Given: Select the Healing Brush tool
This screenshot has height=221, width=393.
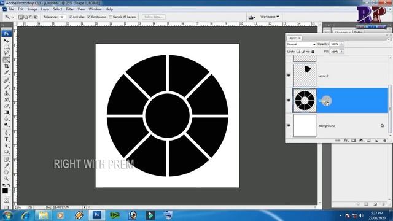Looking at the screenshot, I should click(6, 80).
